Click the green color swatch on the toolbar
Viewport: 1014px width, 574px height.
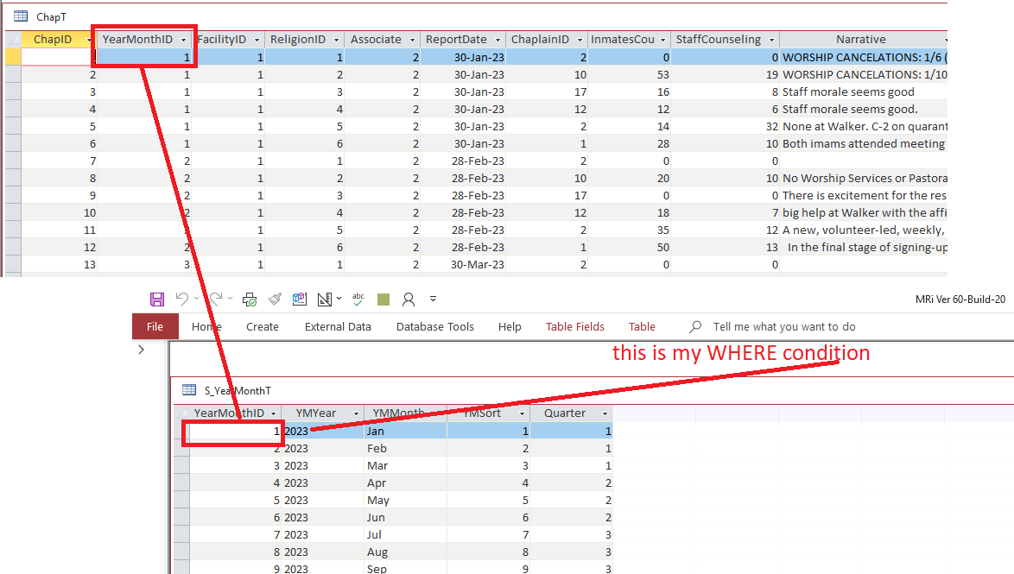(383, 299)
